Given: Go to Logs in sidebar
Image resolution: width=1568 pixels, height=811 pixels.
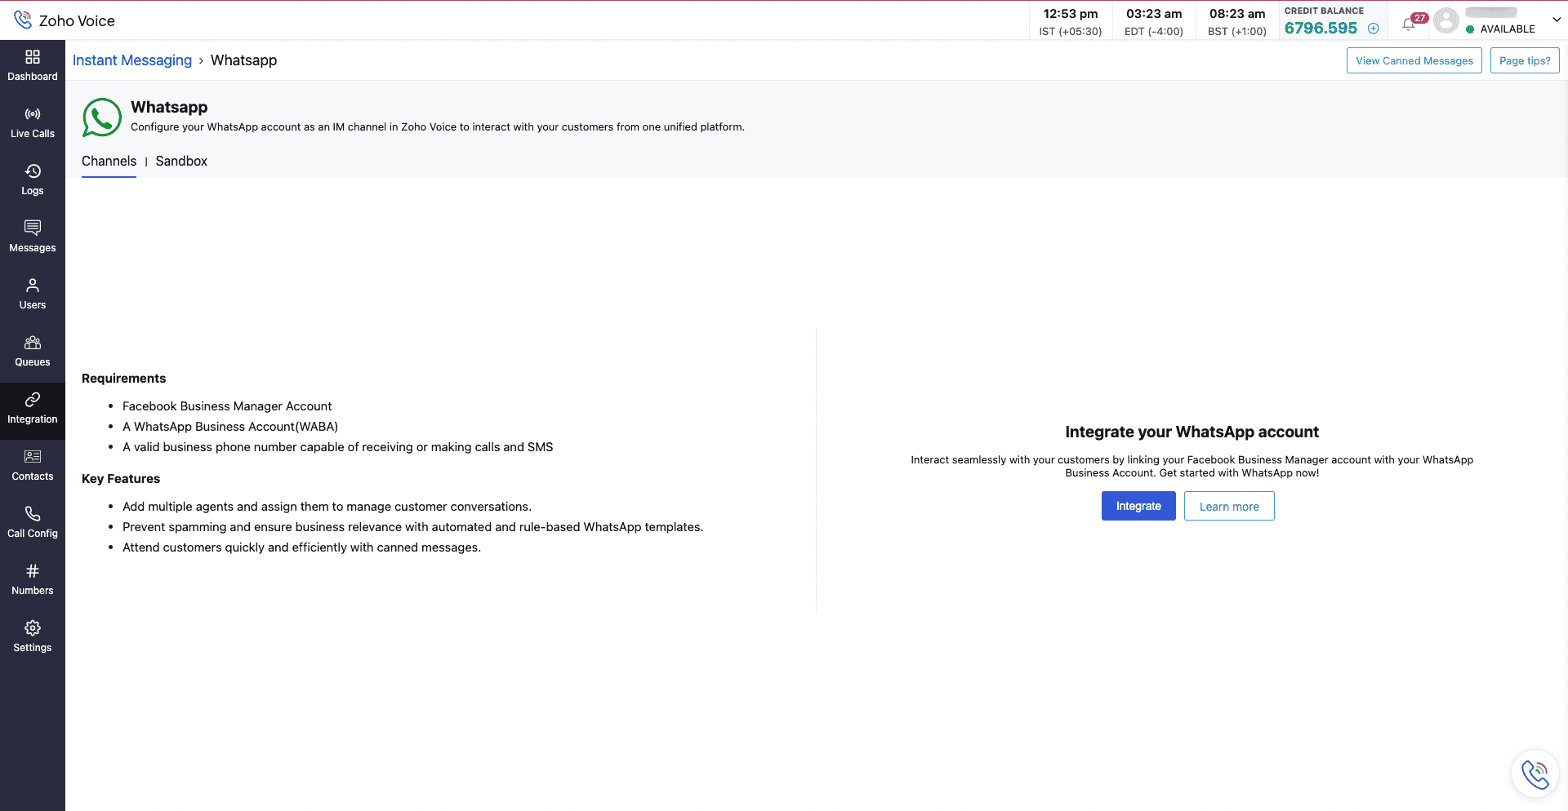Looking at the screenshot, I should pyautogui.click(x=33, y=179).
